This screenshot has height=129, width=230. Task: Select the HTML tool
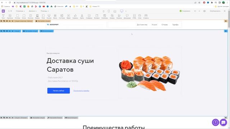(134, 16)
